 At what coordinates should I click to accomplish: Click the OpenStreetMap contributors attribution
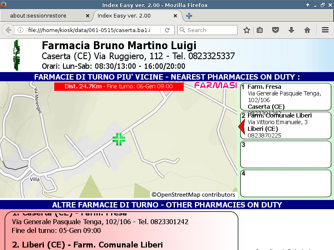tap(193, 195)
